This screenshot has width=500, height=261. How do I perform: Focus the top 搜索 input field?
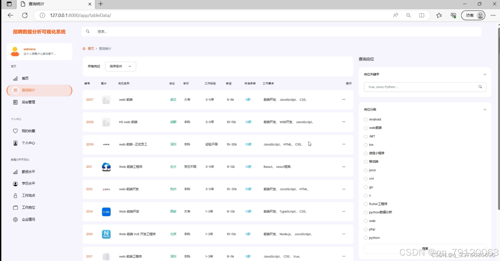[x=281, y=32]
